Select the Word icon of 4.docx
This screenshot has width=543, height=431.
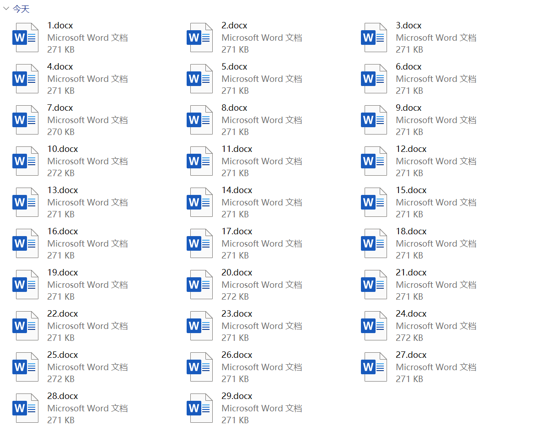pos(25,79)
